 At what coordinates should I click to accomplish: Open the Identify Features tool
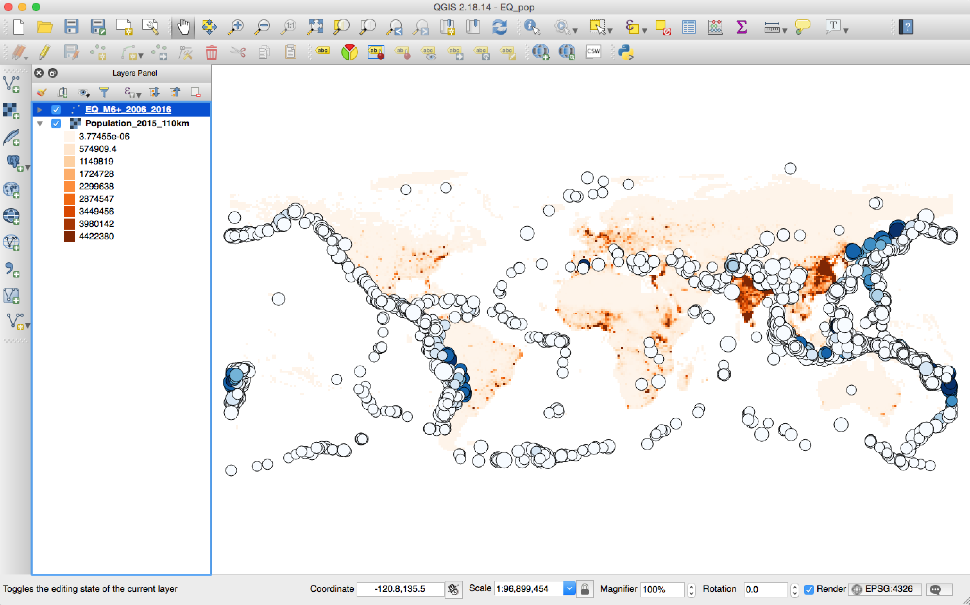coord(531,27)
